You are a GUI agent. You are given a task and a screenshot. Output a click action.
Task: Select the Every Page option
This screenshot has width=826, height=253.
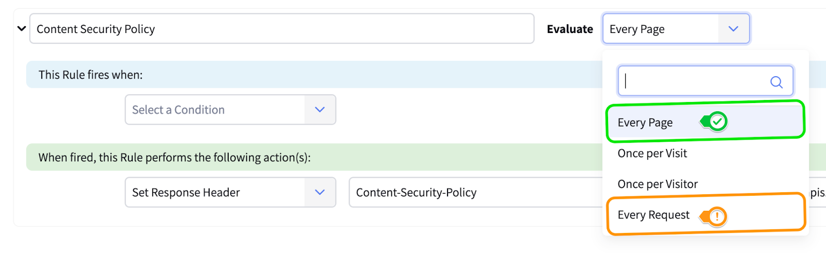point(645,123)
